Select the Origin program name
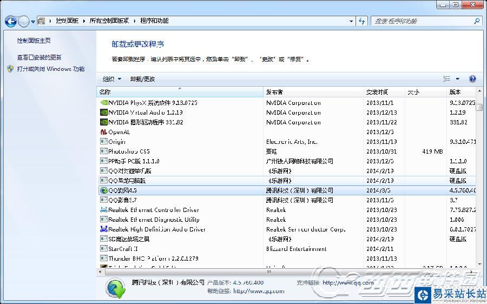This screenshot has width=487, height=304. click(x=117, y=142)
